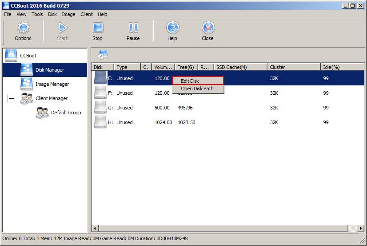Select the Disk Manager icon
Image resolution: width=367 pixels, height=246 pixels.
coord(27,70)
